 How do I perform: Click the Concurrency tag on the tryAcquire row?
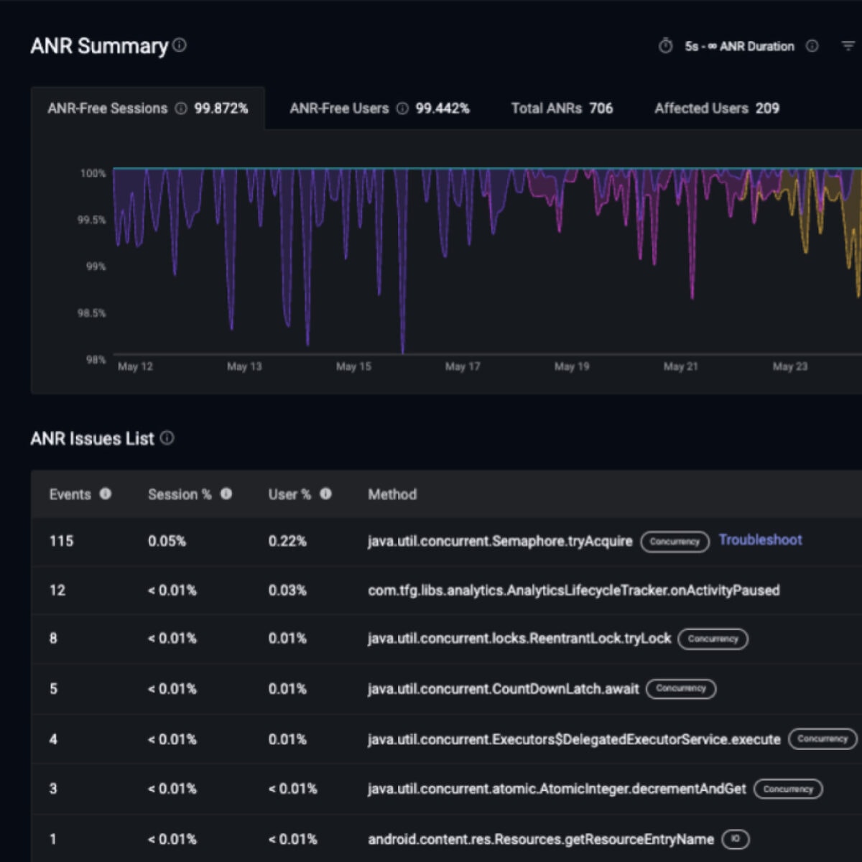675,542
